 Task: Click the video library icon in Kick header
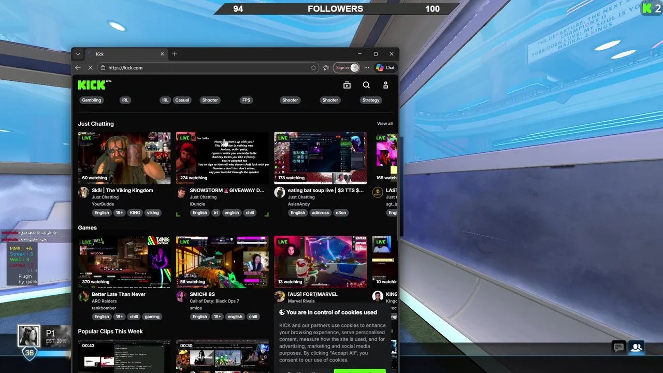(347, 85)
